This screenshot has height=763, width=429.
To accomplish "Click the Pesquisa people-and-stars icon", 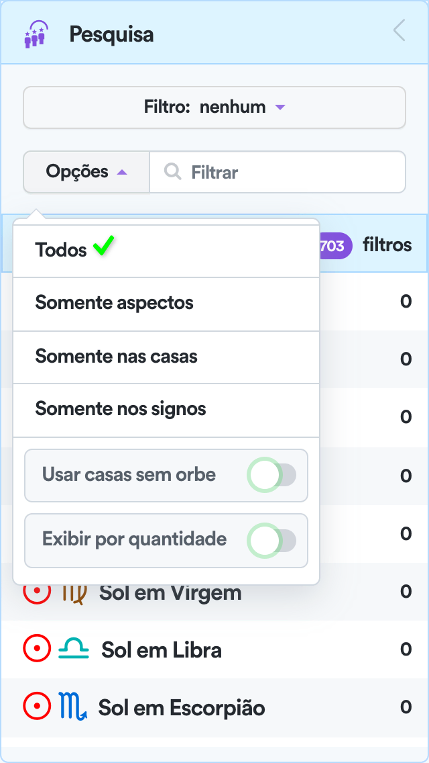I will point(36,33).
